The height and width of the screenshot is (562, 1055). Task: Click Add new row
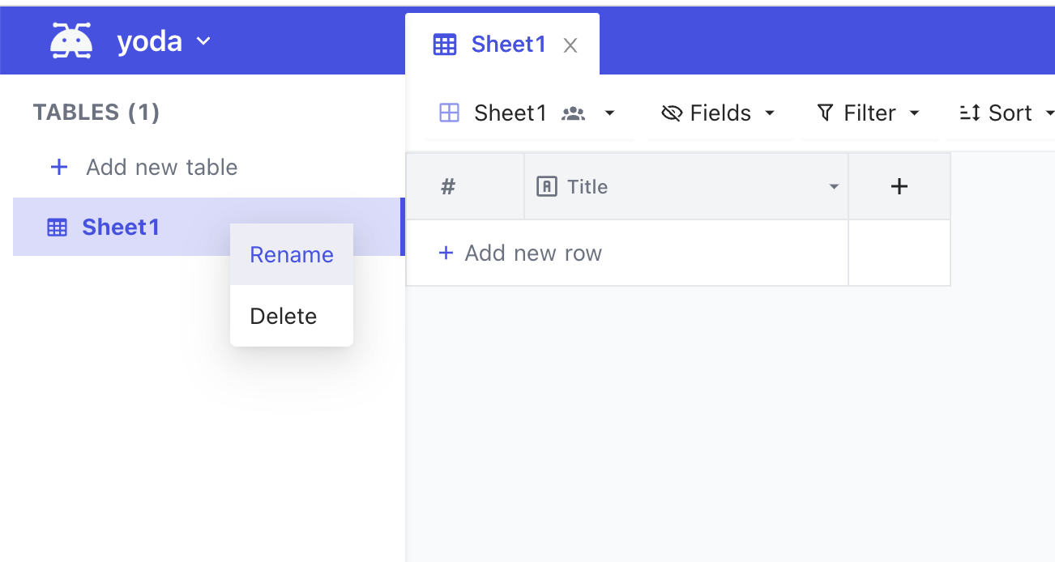[x=520, y=253]
